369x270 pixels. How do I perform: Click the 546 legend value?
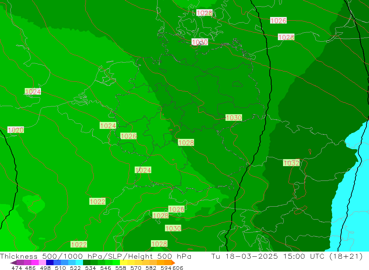(x=106, y=268)
